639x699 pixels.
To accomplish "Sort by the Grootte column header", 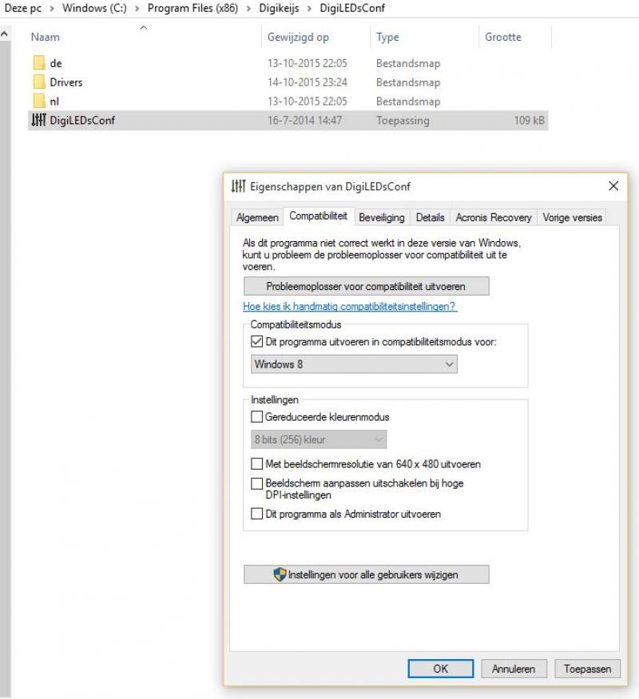I will 515,37.
